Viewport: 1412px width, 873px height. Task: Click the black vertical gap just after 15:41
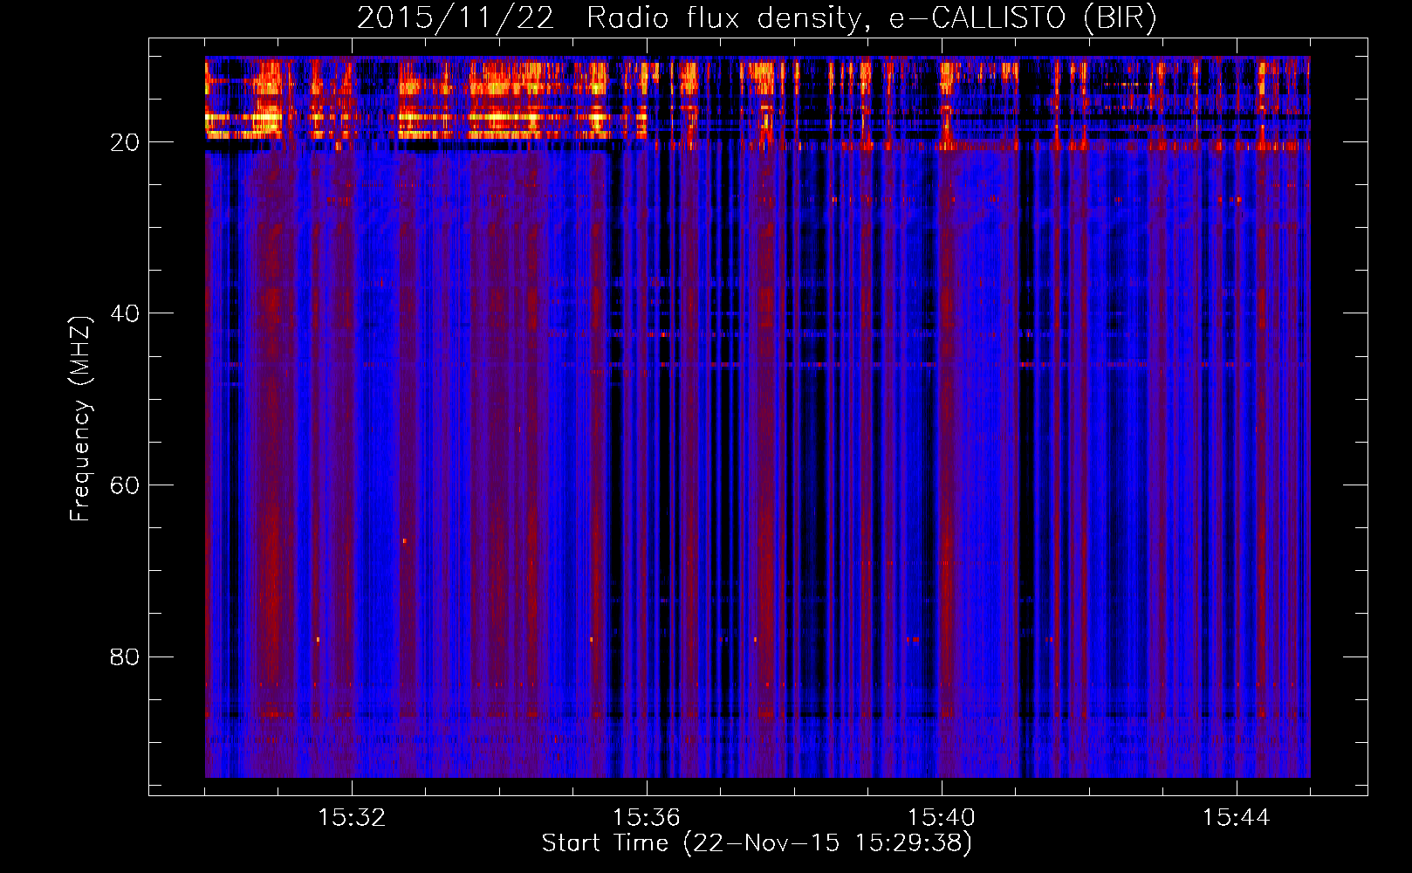click(1025, 436)
